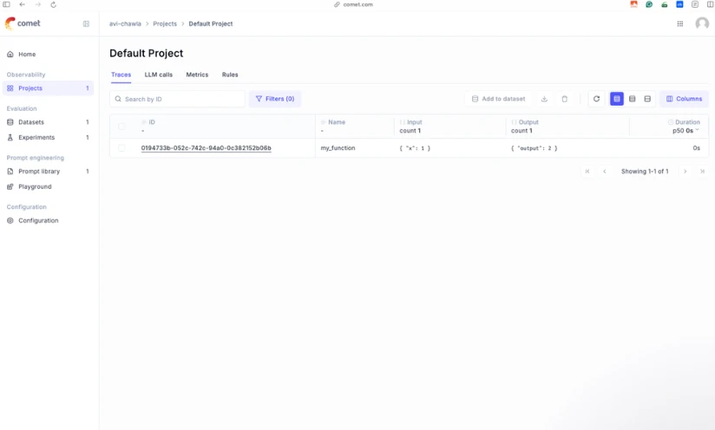Open Experiments in the sidebar
The image size is (715, 430).
pyautogui.click(x=48, y=138)
